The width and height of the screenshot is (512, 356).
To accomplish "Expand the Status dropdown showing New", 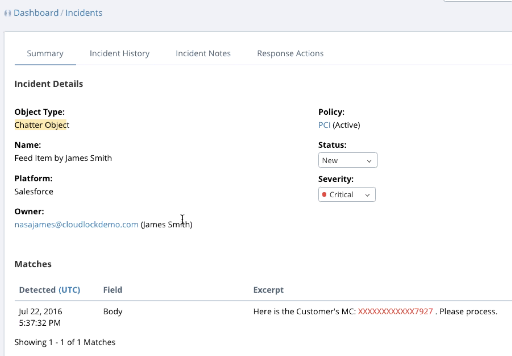I will [x=347, y=160].
